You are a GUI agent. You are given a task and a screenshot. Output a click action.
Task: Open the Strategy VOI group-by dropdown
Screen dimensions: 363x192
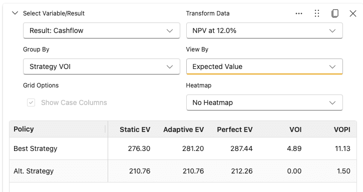[102, 66]
